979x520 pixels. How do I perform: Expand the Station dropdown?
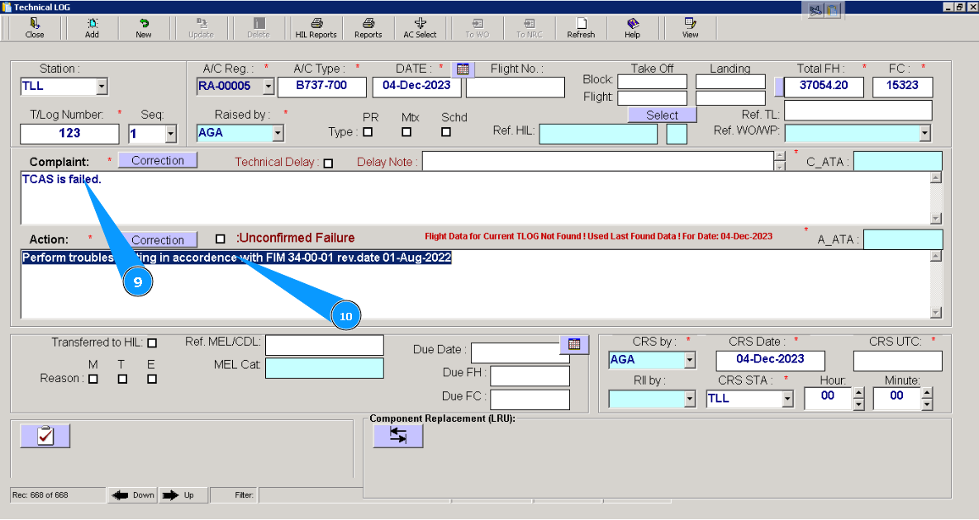tap(101, 87)
